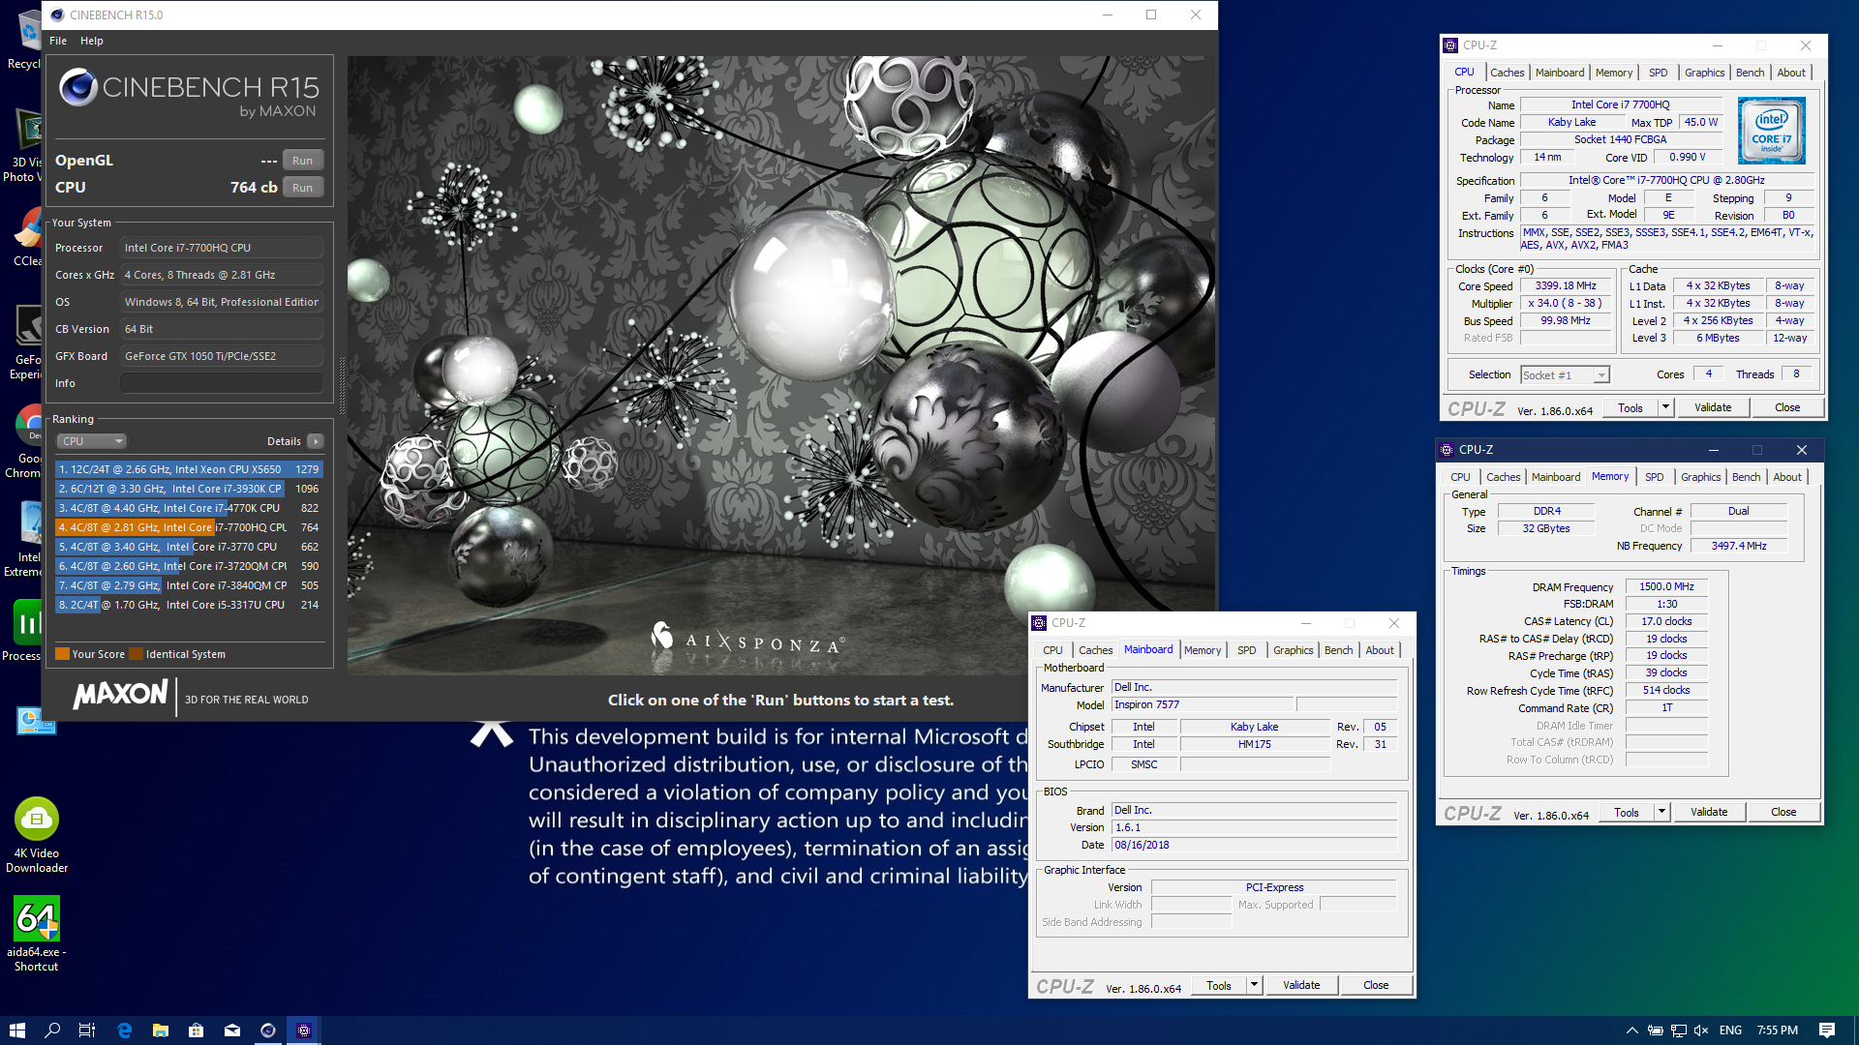Open Microsoft Store from the taskbar
1859x1045 pixels.
(197, 1030)
